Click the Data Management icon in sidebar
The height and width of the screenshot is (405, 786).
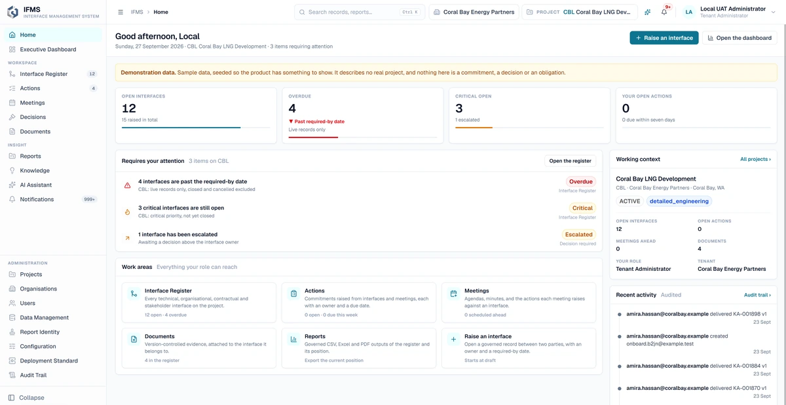point(12,317)
